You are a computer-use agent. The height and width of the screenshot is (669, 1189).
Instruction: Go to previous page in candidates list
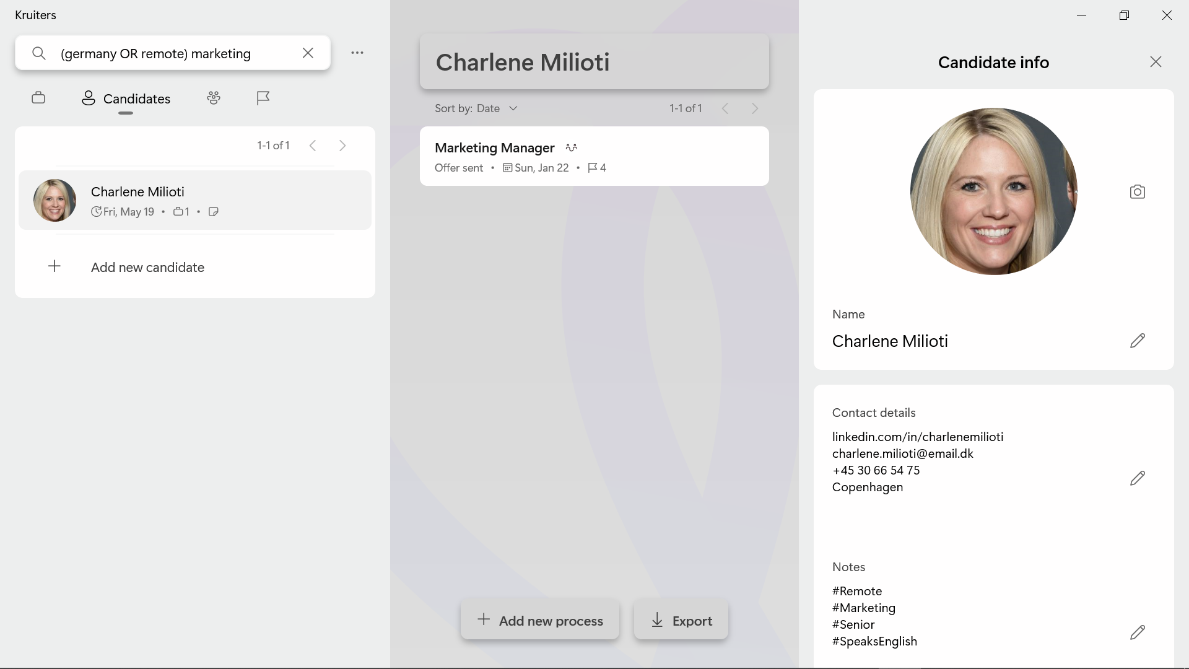(x=313, y=146)
